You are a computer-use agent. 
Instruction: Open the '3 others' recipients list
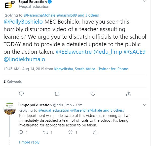91,15
